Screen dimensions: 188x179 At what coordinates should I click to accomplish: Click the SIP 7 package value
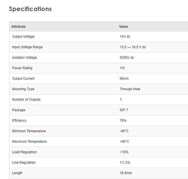(124, 110)
